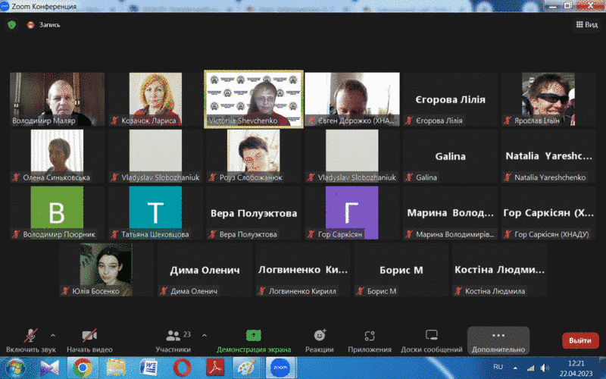This screenshot has width=606, height=379.
Task: Expand audio options arrow next to microphone
Action: 52,334
